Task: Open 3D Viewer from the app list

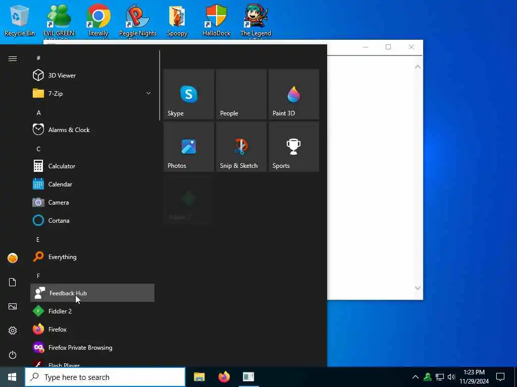Action: coord(92,76)
